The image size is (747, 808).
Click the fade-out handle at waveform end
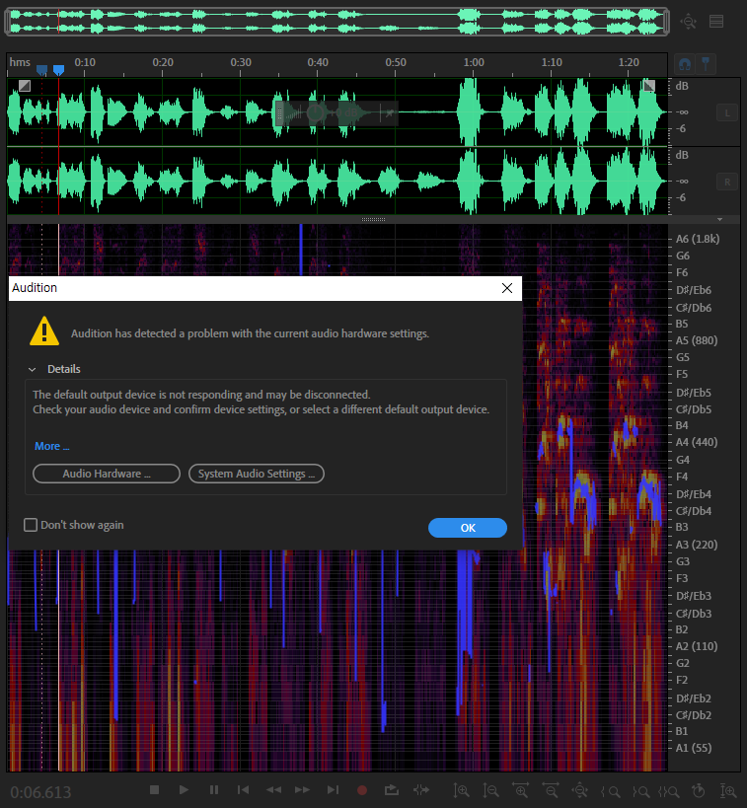pyautogui.click(x=649, y=86)
